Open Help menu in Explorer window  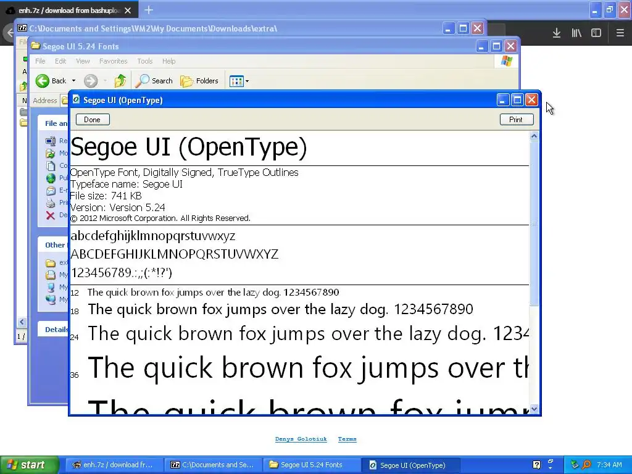pyautogui.click(x=169, y=61)
